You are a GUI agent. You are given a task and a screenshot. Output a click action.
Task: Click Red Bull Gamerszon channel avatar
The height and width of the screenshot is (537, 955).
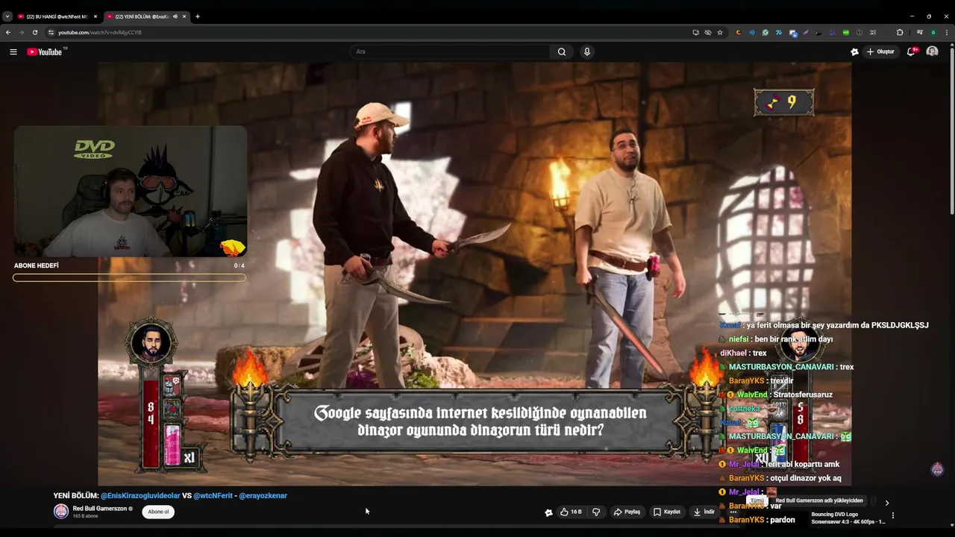click(x=60, y=512)
